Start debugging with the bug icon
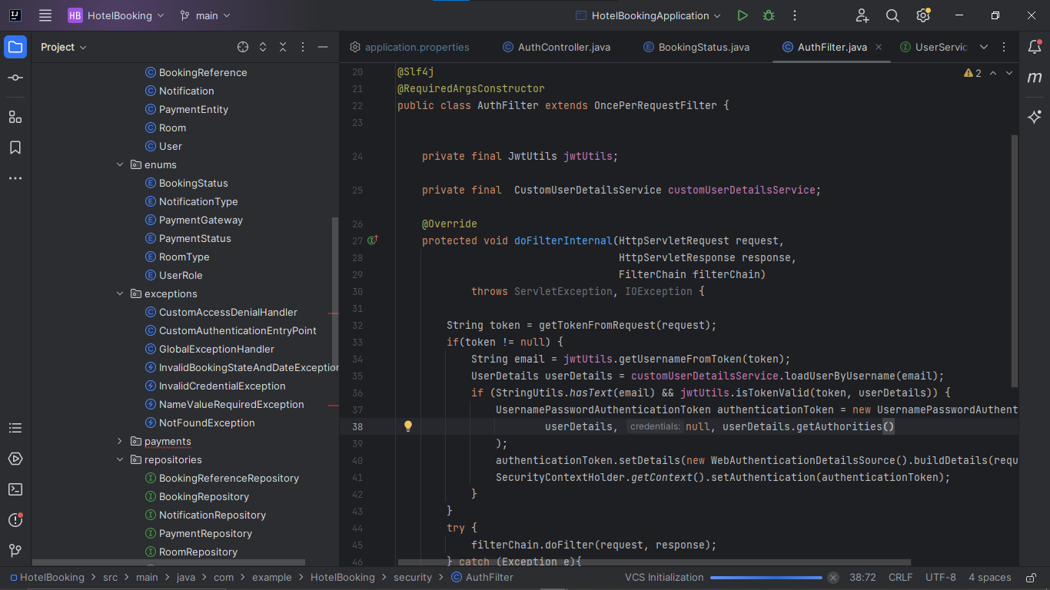 coord(768,15)
